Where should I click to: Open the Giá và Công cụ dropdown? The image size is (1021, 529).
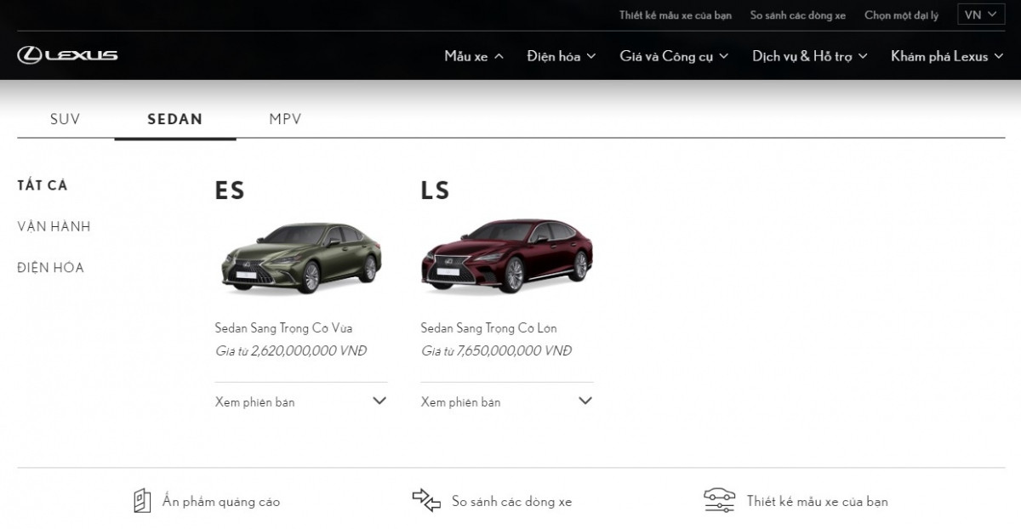pos(673,56)
